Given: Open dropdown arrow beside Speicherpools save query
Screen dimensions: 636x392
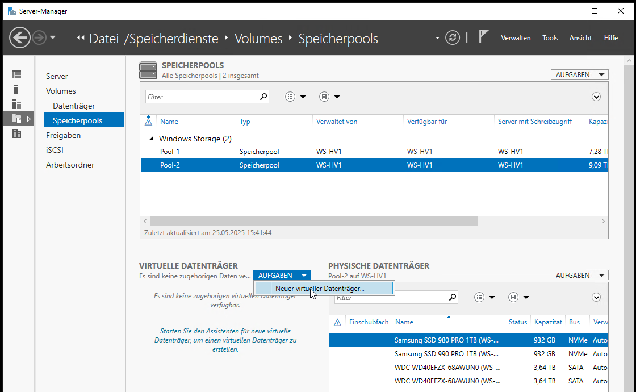Looking at the screenshot, I should (x=337, y=97).
